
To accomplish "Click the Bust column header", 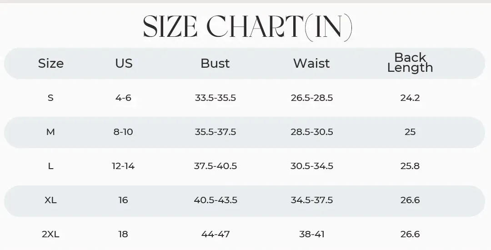I will coord(215,64).
